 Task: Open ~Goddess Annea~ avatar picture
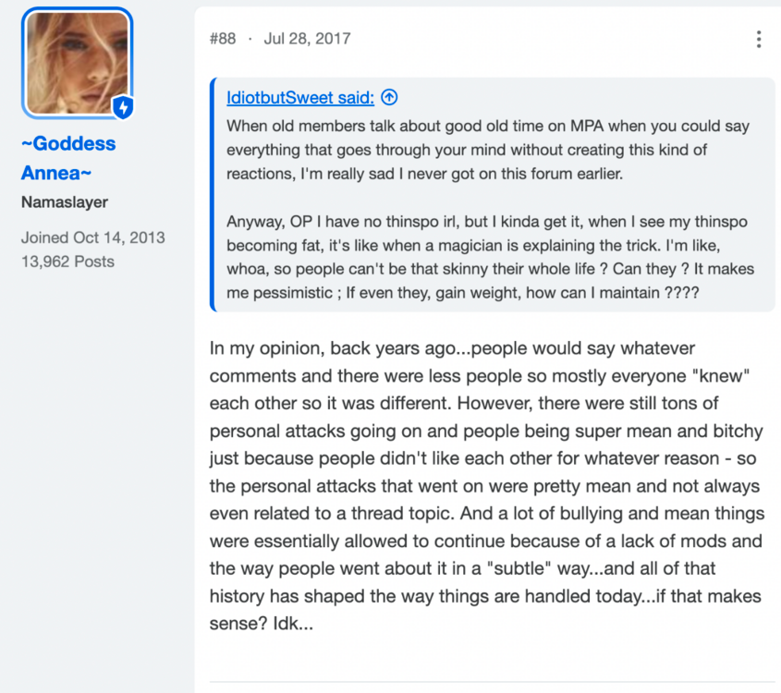click(x=78, y=63)
